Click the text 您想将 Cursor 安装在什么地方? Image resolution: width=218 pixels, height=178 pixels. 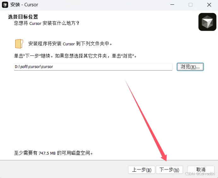(x=47, y=23)
